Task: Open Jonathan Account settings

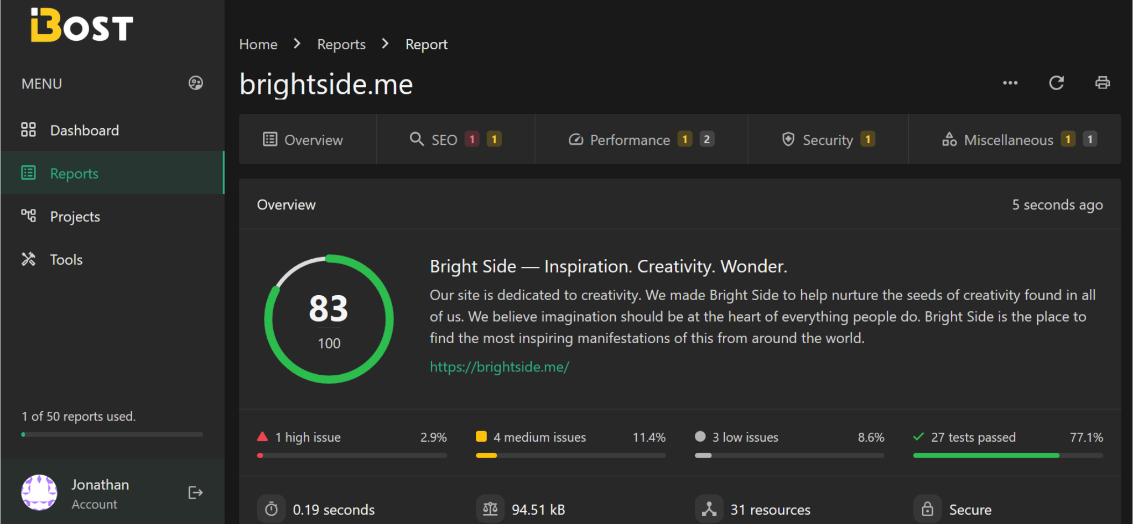Action: (x=100, y=494)
